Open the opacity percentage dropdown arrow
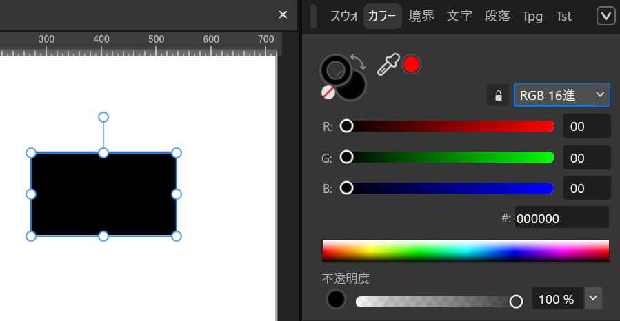The height and width of the screenshot is (321, 620). tap(593, 298)
